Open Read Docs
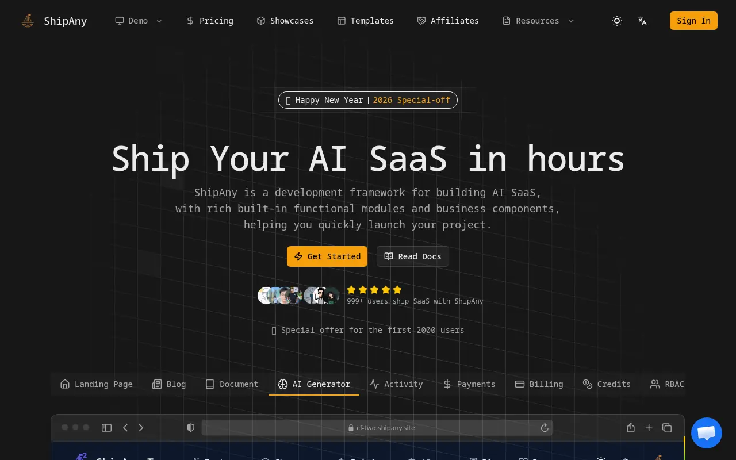 412,256
